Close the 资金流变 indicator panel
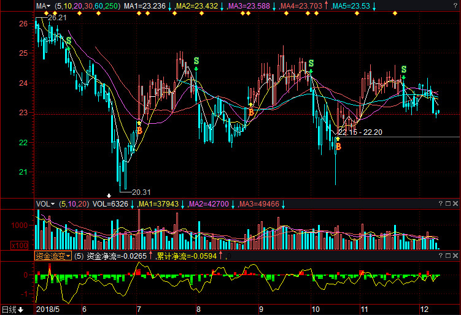 coord(455,256)
